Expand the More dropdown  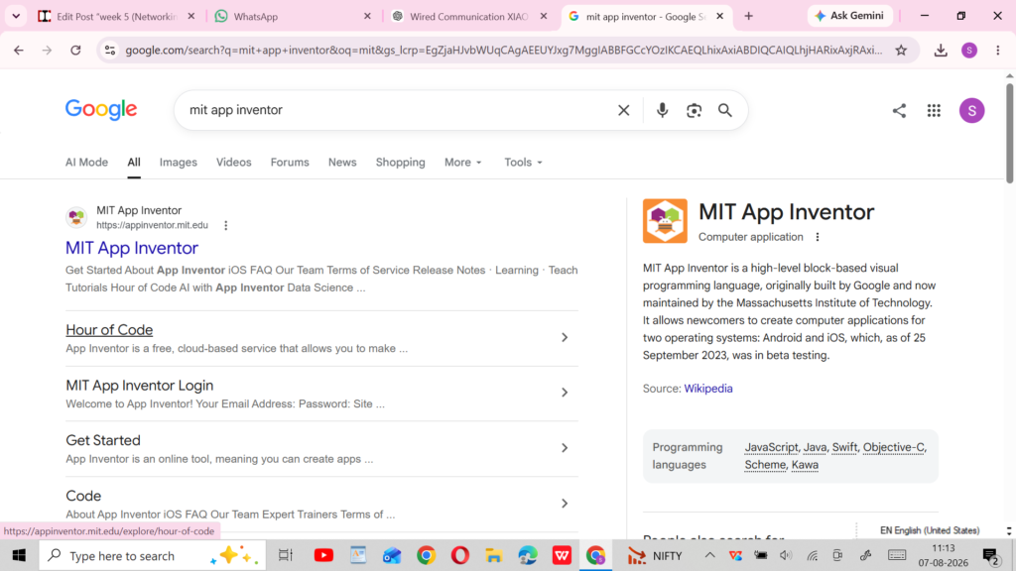coord(462,163)
